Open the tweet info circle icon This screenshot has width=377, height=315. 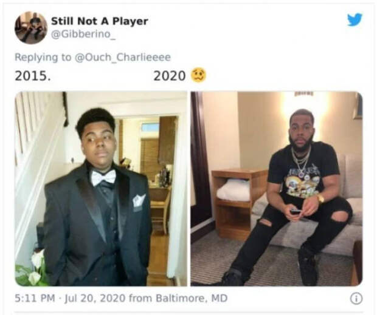(356, 299)
